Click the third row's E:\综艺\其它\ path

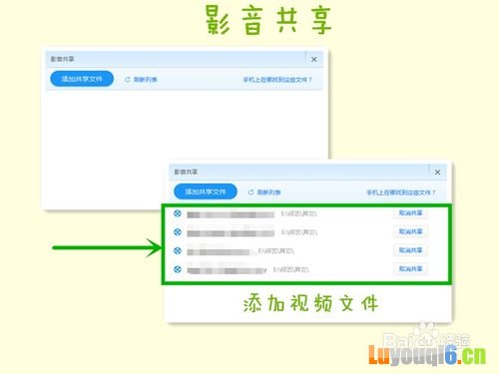pyautogui.click(x=276, y=251)
